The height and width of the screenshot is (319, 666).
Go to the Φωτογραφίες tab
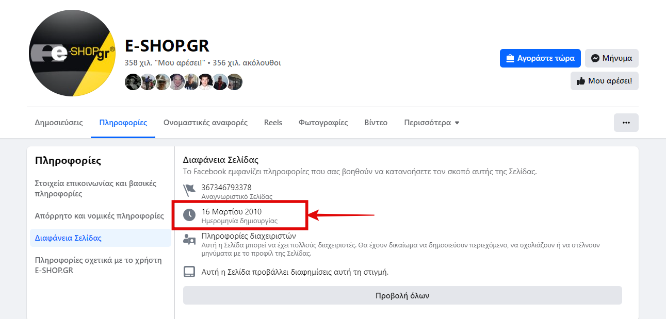(x=323, y=123)
